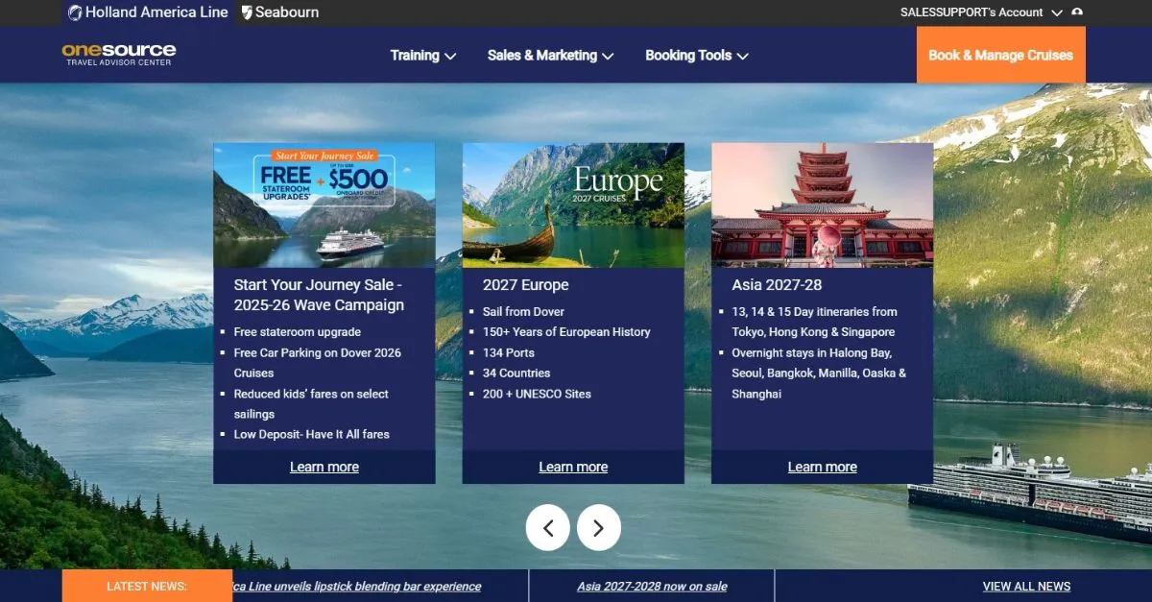Click Learn more on the Asia 2027-28 card
The width and height of the screenshot is (1152, 602).
(x=822, y=467)
